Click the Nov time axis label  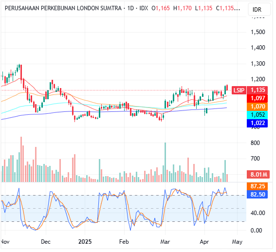[x=5, y=242]
